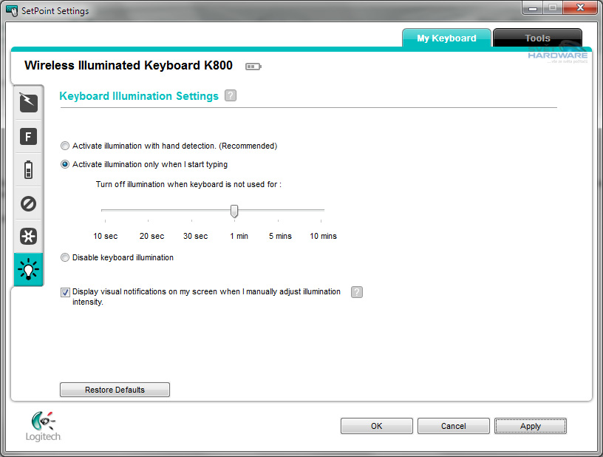Switch to the Tools tab
Image resolution: width=603 pixels, height=457 pixels.
[537, 38]
